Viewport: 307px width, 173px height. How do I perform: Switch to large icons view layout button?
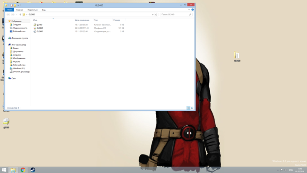[x=192, y=108]
